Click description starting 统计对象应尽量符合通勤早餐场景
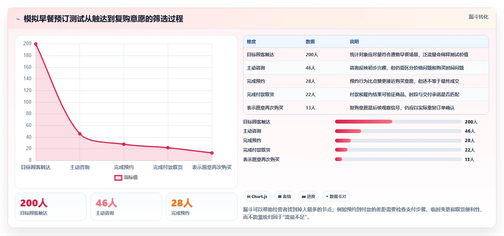 [409, 55]
